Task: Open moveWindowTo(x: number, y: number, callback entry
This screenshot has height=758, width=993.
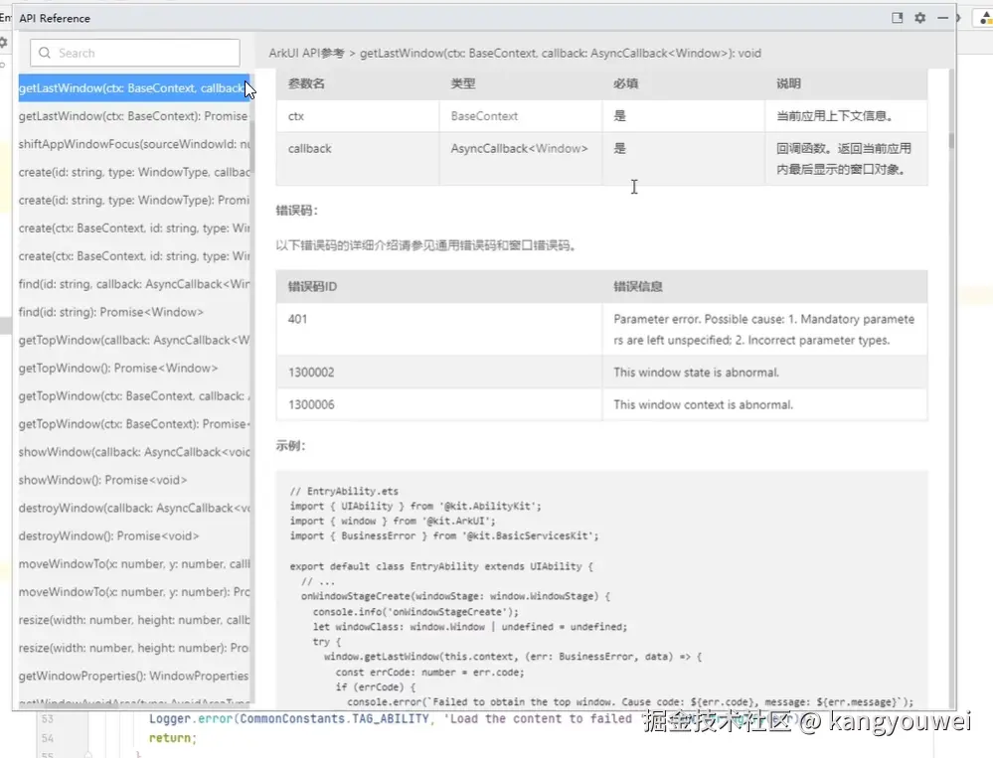Action: (x=133, y=563)
